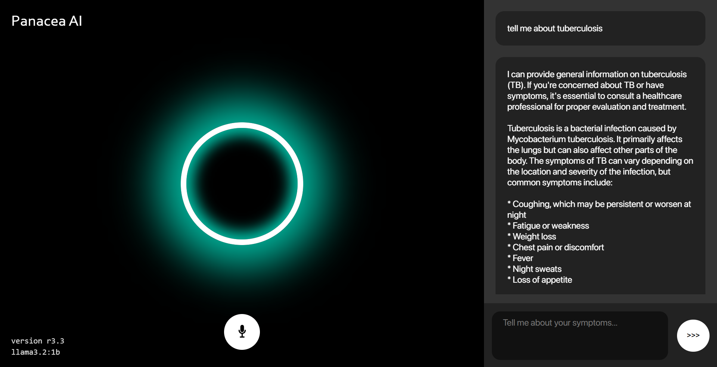Screen dimensions: 717x367
Task: Click the 'common symptoms include:' line
Action: coord(560,182)
